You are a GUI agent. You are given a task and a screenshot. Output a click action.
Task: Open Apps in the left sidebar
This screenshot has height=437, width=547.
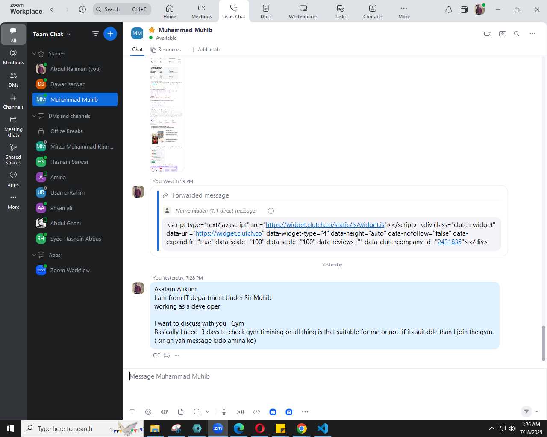pos(13,179)
